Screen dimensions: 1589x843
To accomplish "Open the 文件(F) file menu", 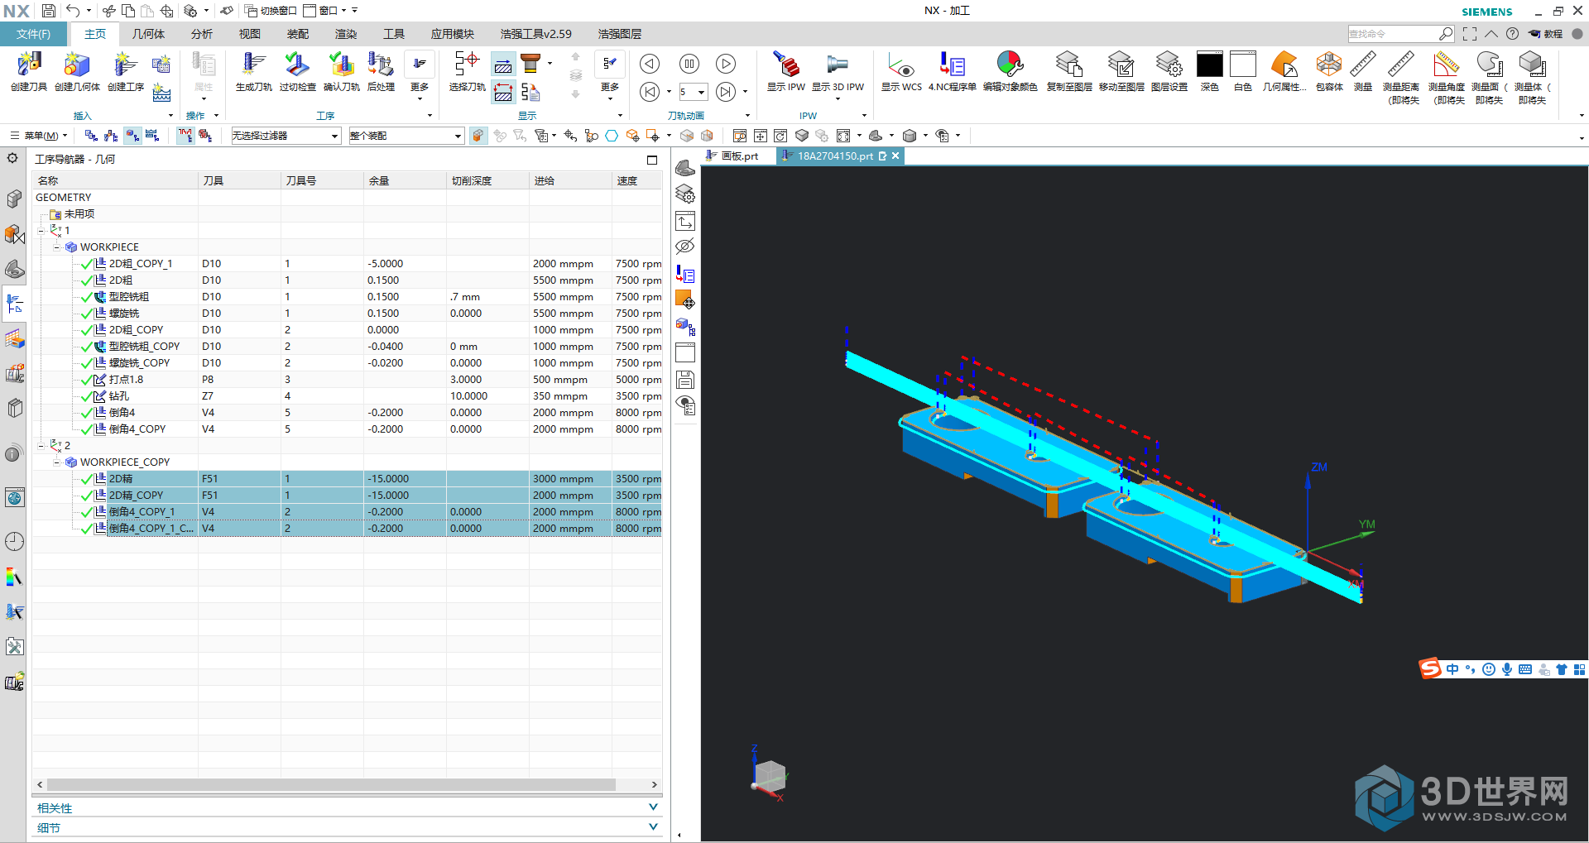I will (x=33, y=34).
